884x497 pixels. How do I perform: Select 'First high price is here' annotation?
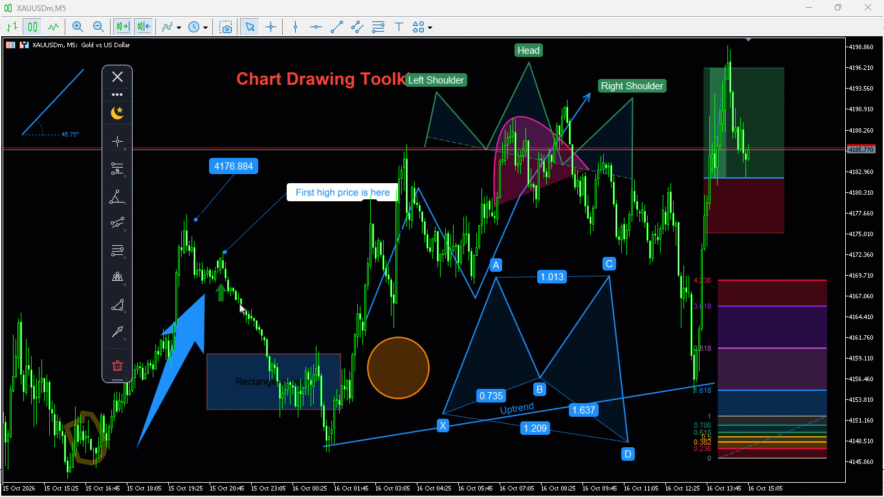(342, 192)
